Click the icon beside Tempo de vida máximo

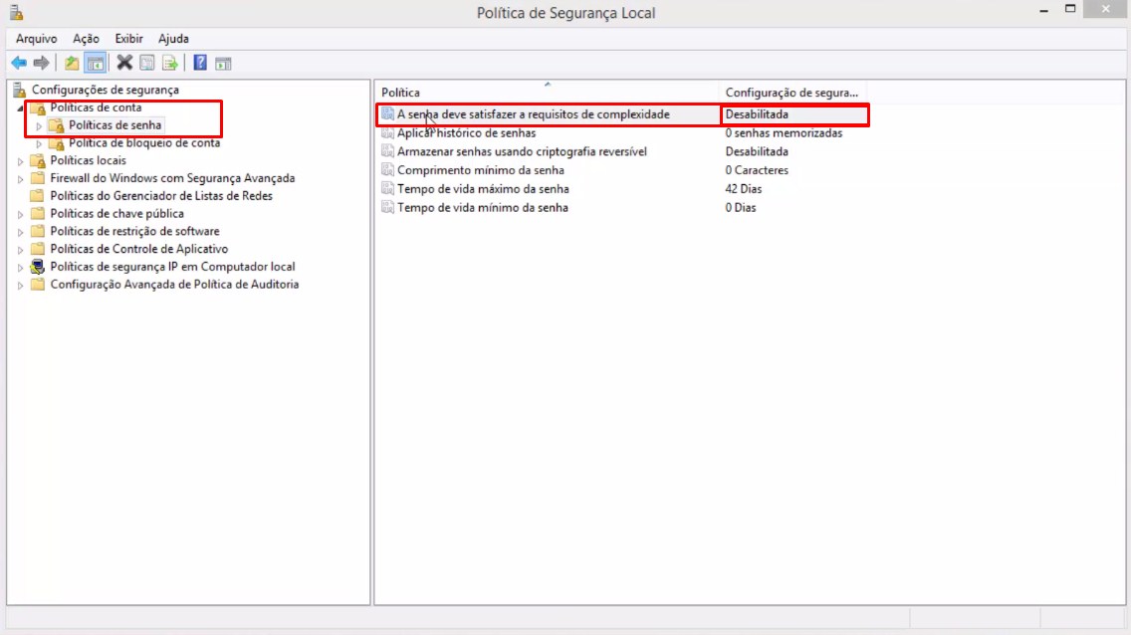tap(387, 189)
